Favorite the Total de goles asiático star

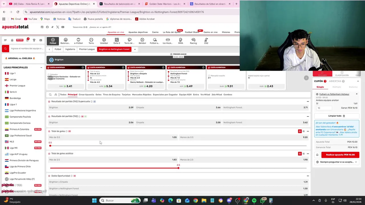coord(49,153)
